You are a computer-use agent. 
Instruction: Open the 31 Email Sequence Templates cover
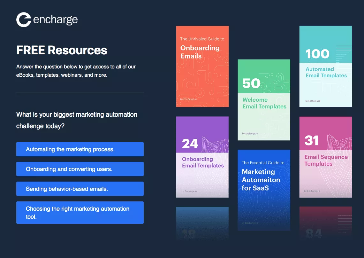[325, 157]
